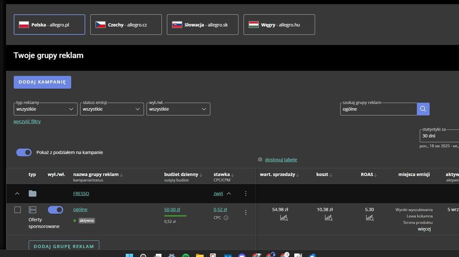Open chart icon under ROAS 5.30
The image size is (459, 257).
[370, 218]
